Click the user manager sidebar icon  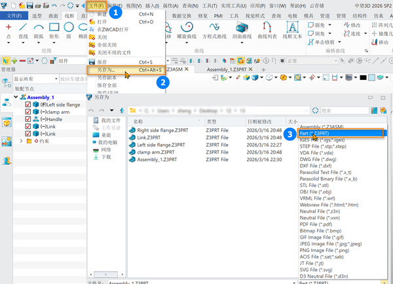click(x=7, y=161)
